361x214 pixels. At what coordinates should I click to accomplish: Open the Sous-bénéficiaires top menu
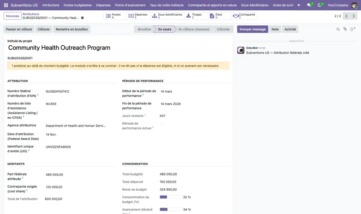point(255,5)
